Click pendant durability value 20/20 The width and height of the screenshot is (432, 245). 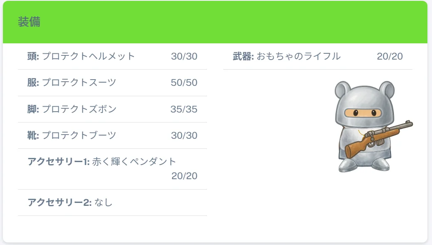click(x=184, y=176)
